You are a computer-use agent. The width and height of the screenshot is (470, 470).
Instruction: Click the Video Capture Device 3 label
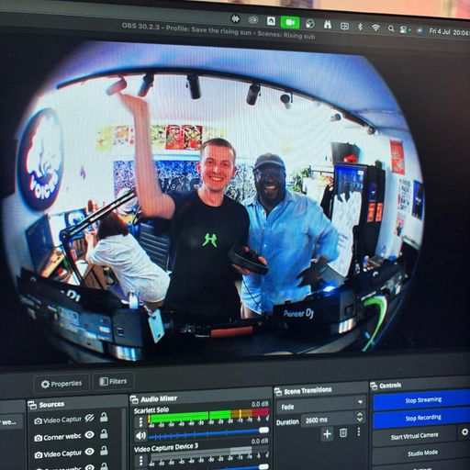pyautogui.click(x=166, y=448)
